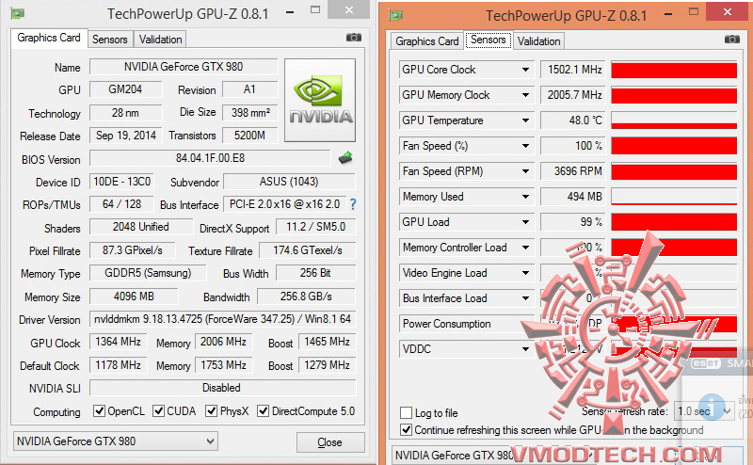Click the Fan Speed (%) graph bar
The height and width of the screenshot is (465, 753).
674,146
